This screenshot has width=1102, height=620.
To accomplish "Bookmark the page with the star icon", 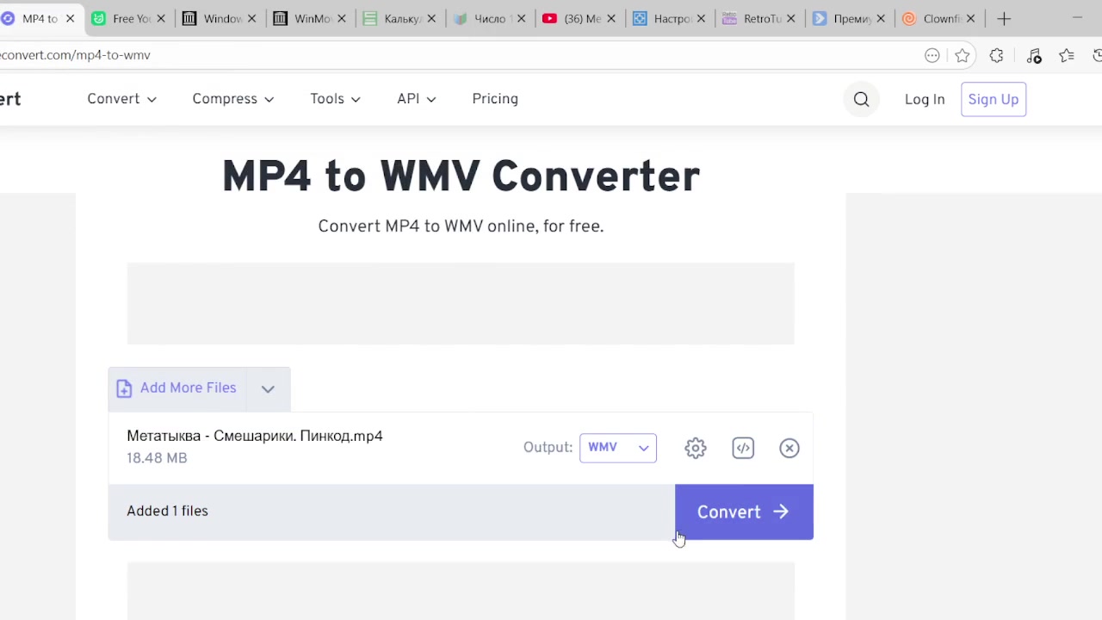I will point(963,55).
